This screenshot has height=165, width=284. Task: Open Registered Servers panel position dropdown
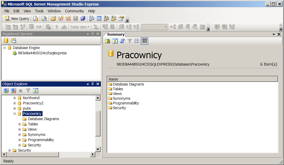tap(88, 34)
